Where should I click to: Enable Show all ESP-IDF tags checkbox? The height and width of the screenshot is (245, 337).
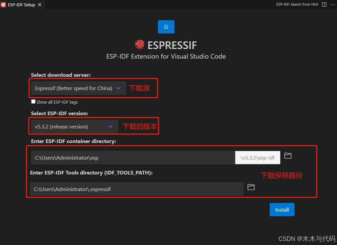click(33, 102)
